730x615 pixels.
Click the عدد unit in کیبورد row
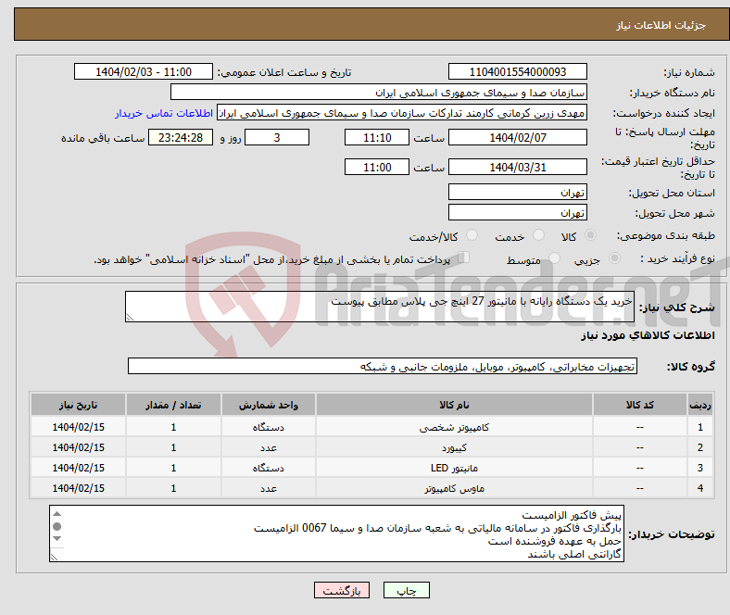(x=268, y=447)
